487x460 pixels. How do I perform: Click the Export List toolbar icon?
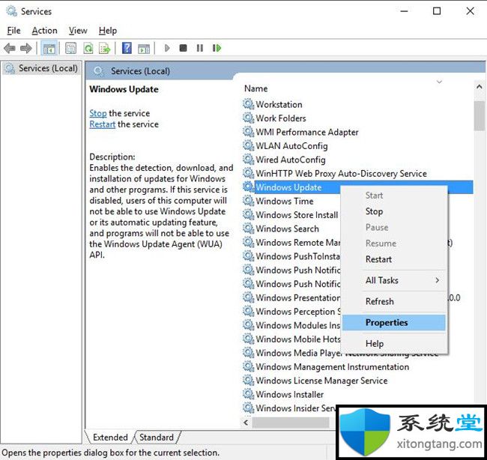[105, 48]
